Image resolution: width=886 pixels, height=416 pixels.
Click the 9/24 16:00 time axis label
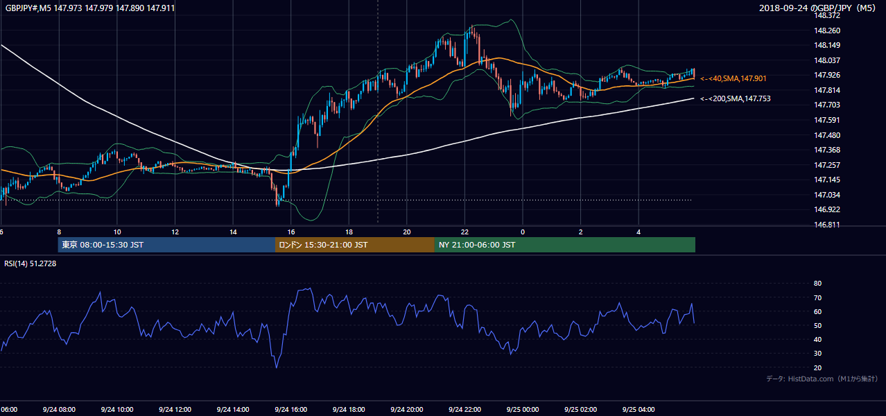click(290, 410)
